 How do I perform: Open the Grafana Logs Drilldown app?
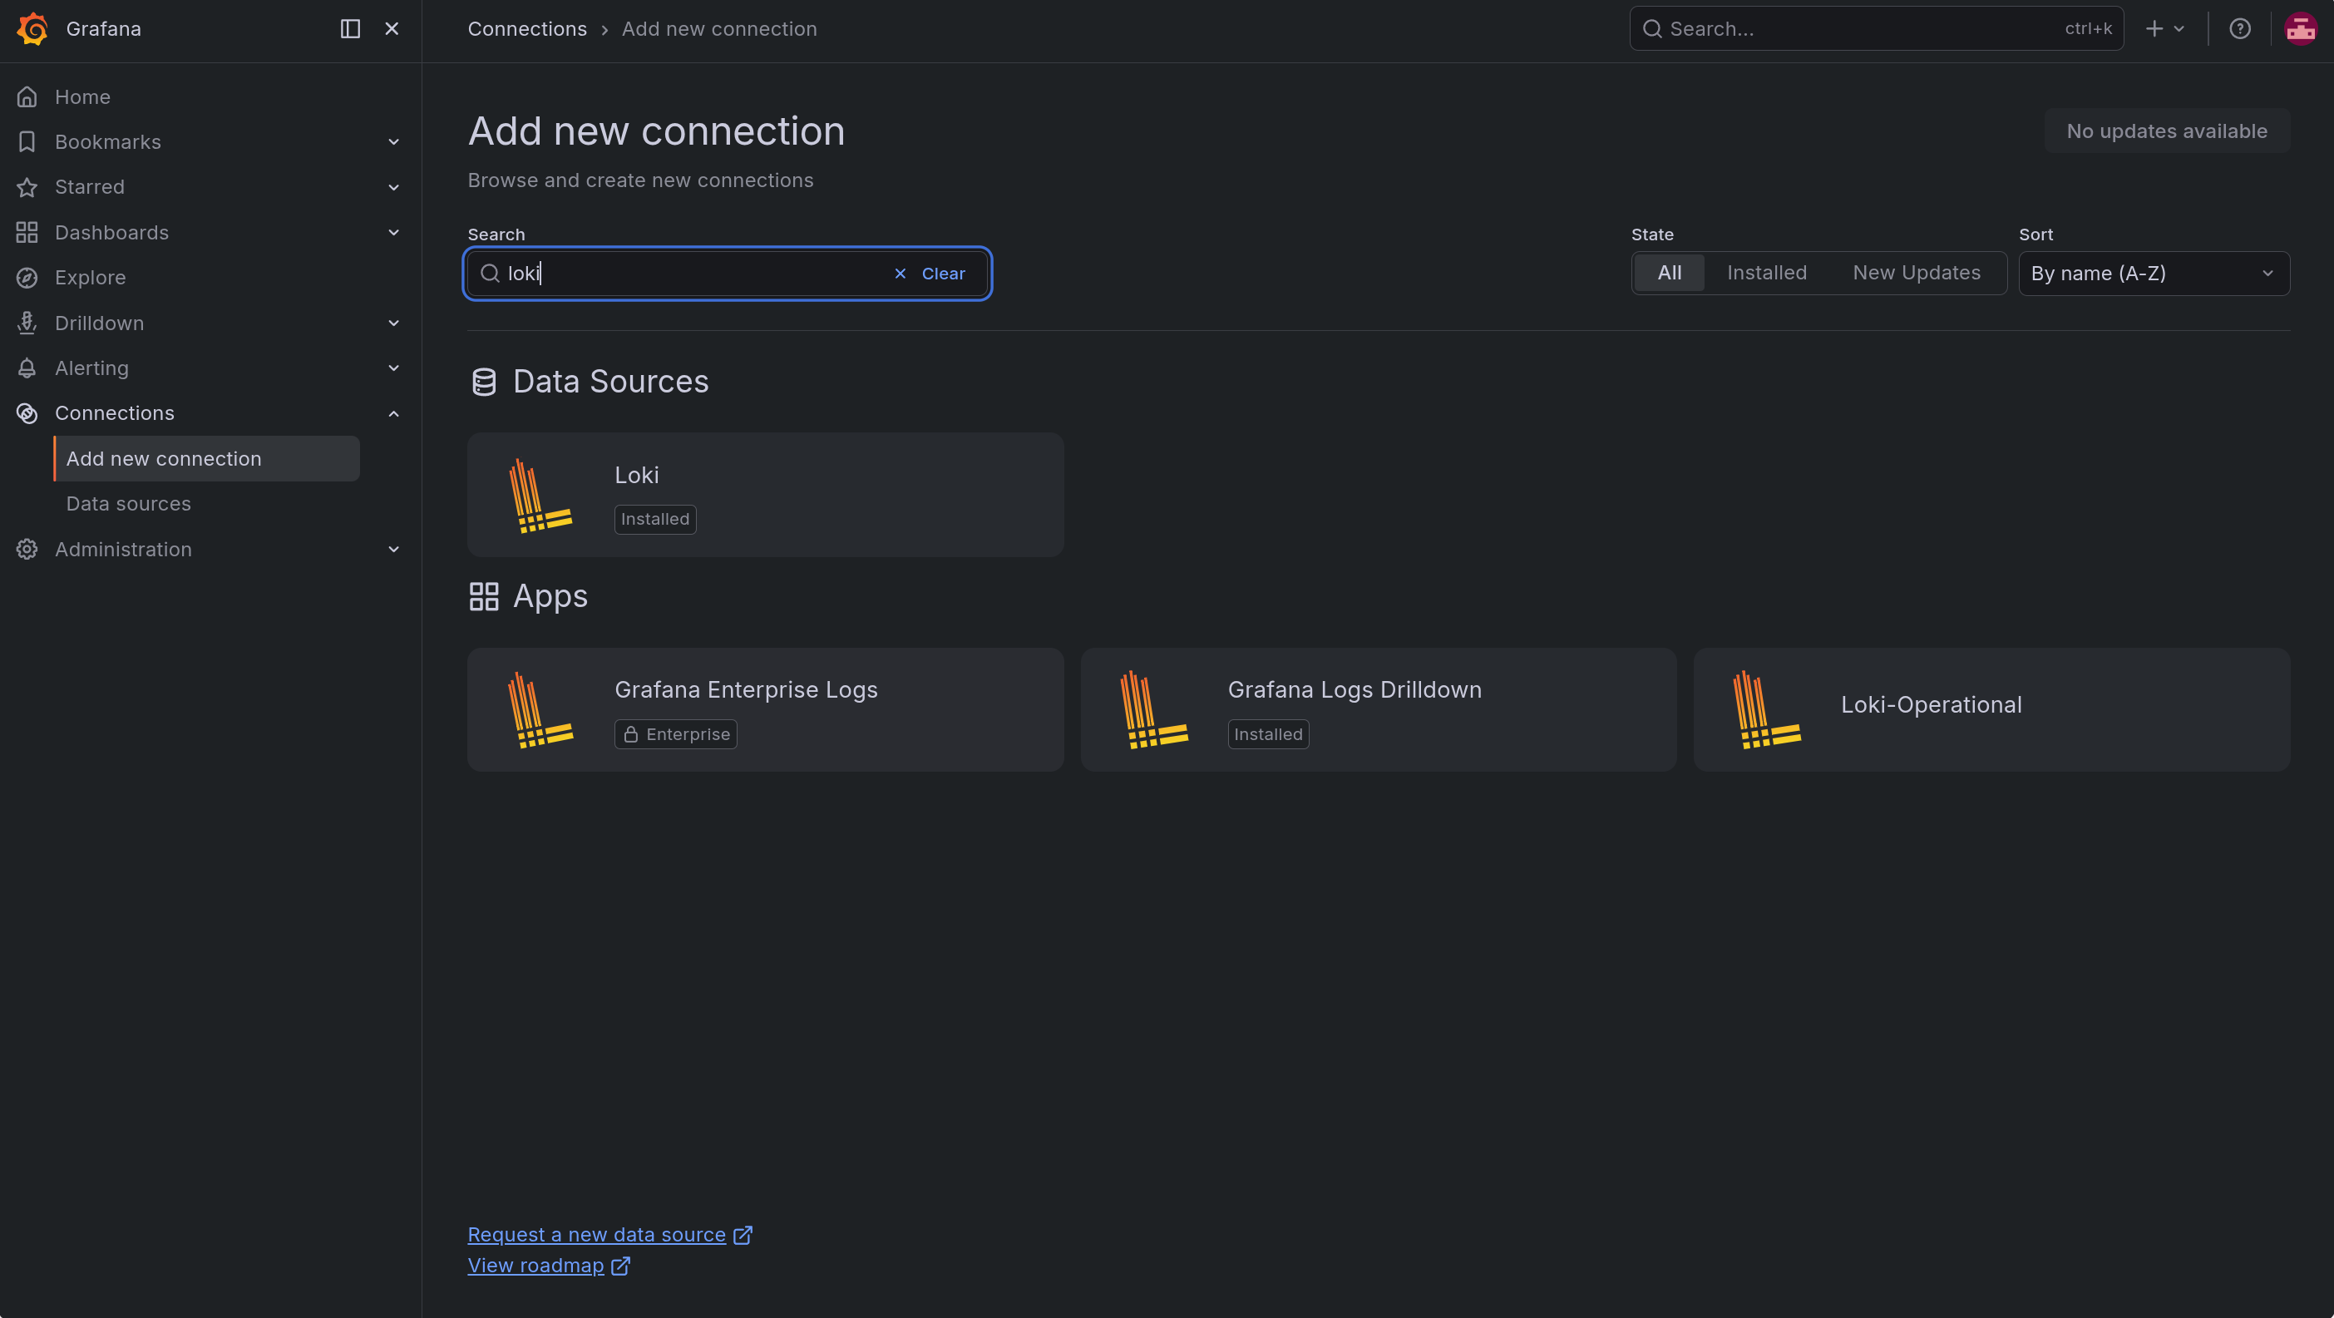[x=1378, y=709]
